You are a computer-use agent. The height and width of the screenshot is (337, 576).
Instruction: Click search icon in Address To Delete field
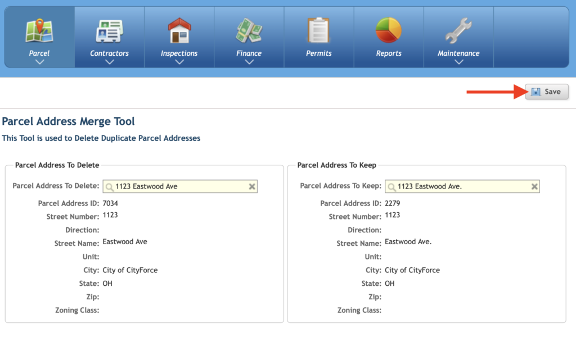109,187
